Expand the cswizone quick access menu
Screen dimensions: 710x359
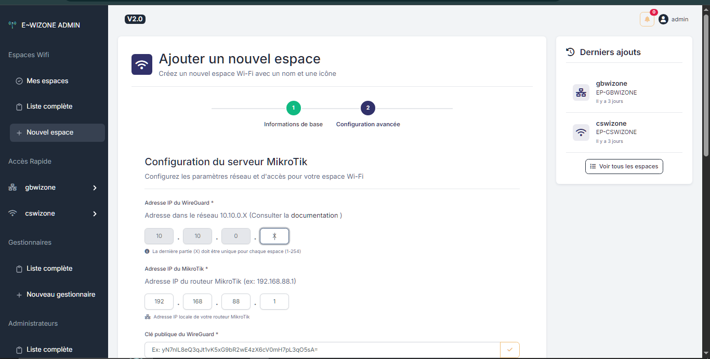[95, 214]
